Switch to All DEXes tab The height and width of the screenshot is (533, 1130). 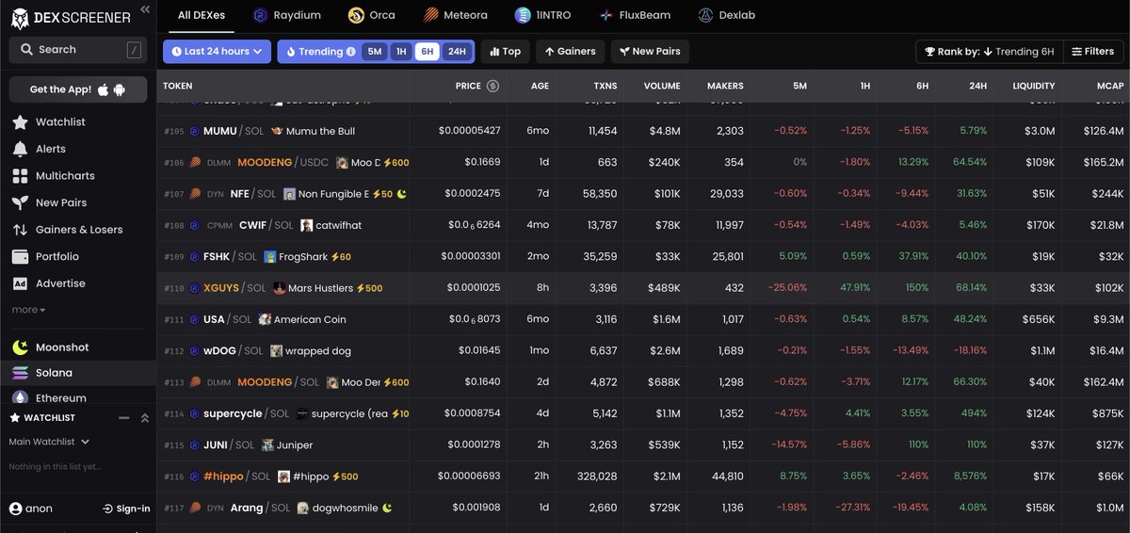[202, 16]
